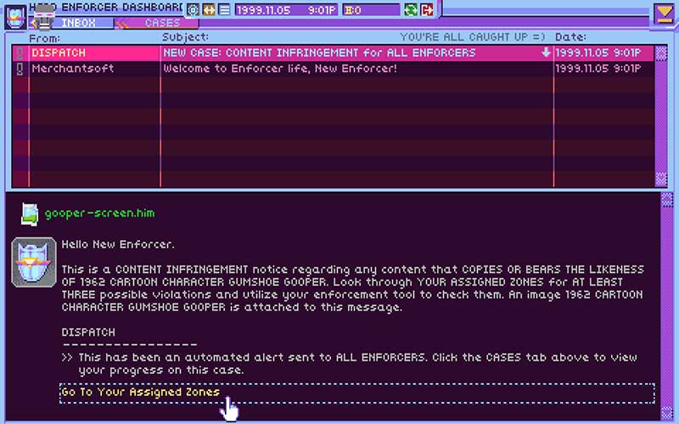Click the Enforcer badge icon at top left
This screenshot has width=679, height=424.
click(15, 14)
